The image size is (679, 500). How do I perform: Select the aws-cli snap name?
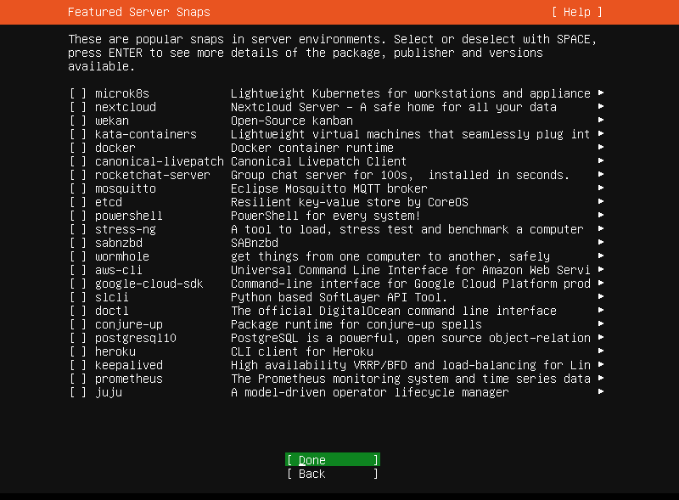(119, 270)
